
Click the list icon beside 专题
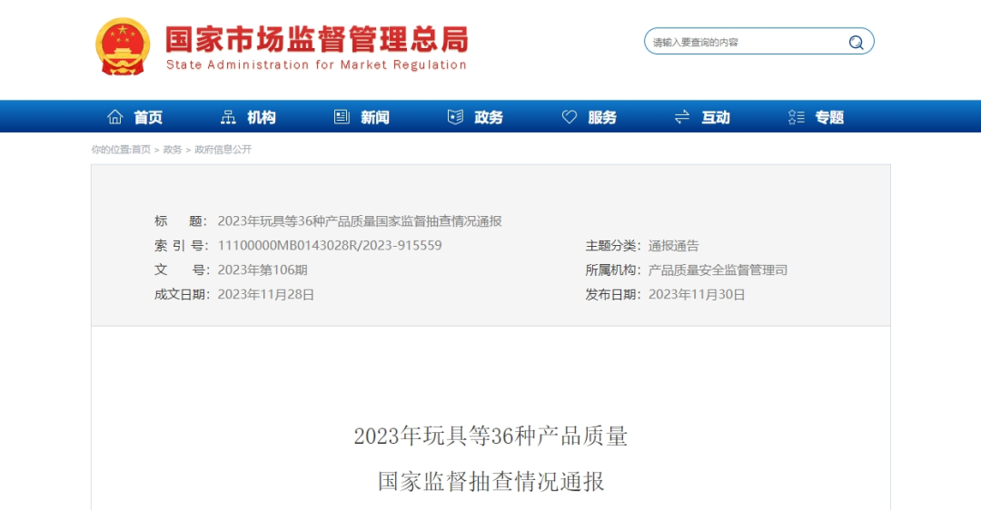796,117
